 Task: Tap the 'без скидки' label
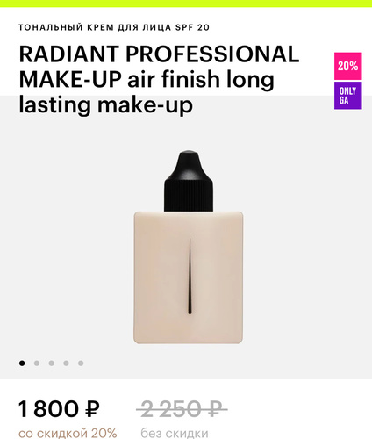175,433
